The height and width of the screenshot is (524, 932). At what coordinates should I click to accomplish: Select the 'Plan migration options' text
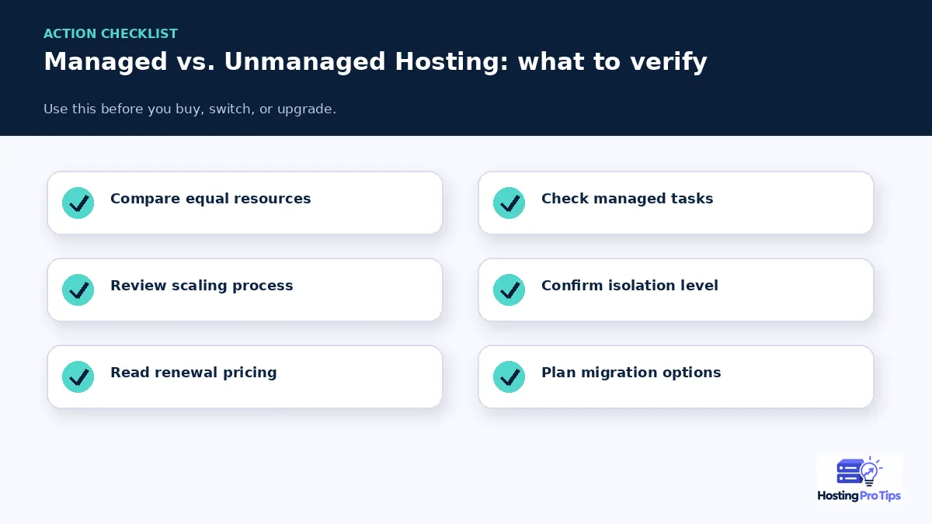coord(631,373)
